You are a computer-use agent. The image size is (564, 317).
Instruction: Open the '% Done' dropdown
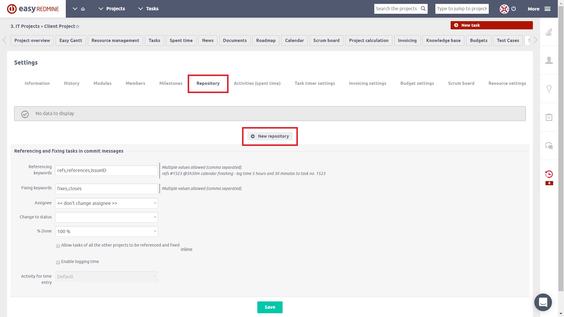coord(106,231)
